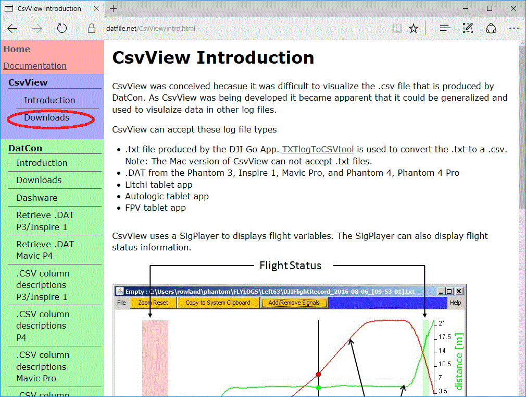Viewport: 526px width, 397px height.
Task: Click the Make a Web Note icon
Action: pyautogui.click(x=468, y=28)
